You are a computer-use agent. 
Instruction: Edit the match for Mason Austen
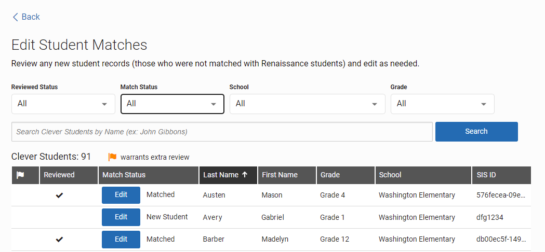121,195
